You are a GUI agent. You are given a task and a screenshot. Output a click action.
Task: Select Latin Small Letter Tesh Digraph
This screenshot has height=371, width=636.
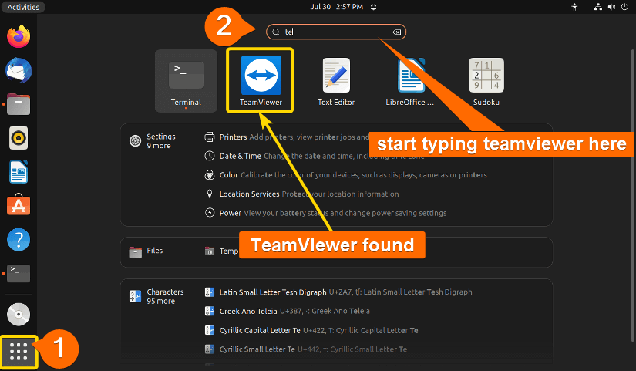(338, 292)
